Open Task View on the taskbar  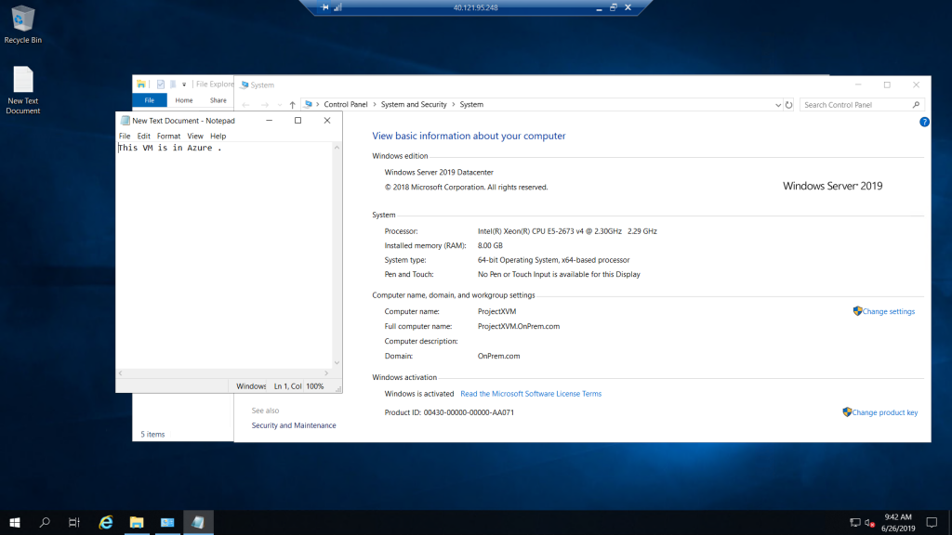point(74,522)
